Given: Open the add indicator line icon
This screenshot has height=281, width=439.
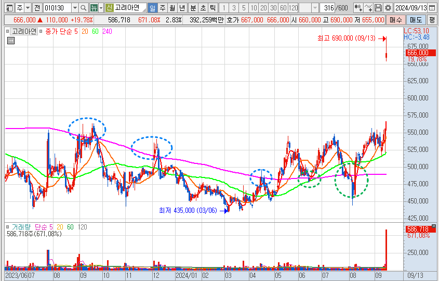Looking at the screenshot, I should [x=368, y=8].
